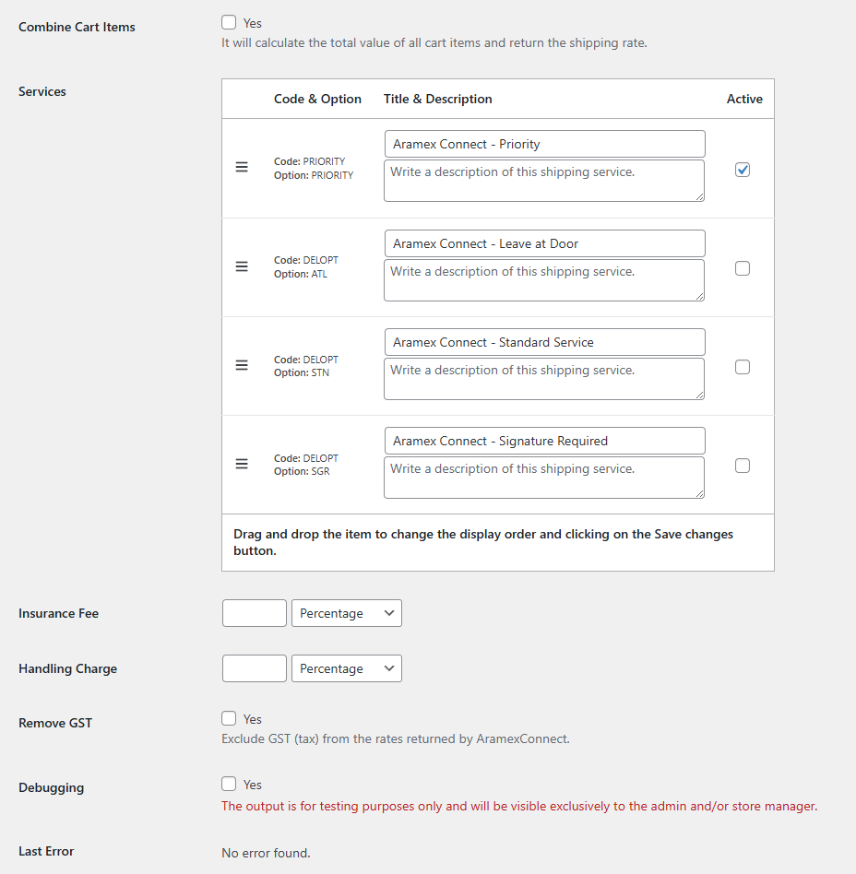This screenshot has height=874, width=856.
Task: Click the Title & Description column header
Action: 438,99
